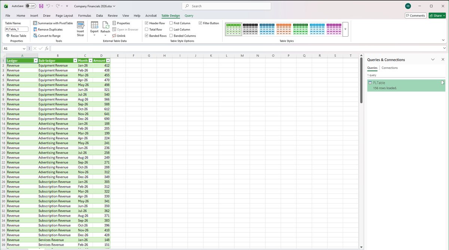The width and height of the screenshot is (449, 250).
Task: Select the black table style swatch
Action: point(250,29)
